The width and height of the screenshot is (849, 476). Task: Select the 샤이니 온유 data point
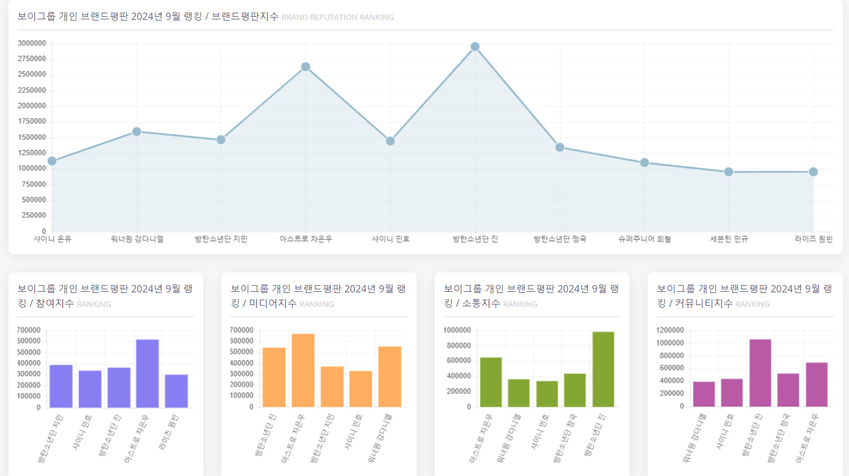pos(52,161)
